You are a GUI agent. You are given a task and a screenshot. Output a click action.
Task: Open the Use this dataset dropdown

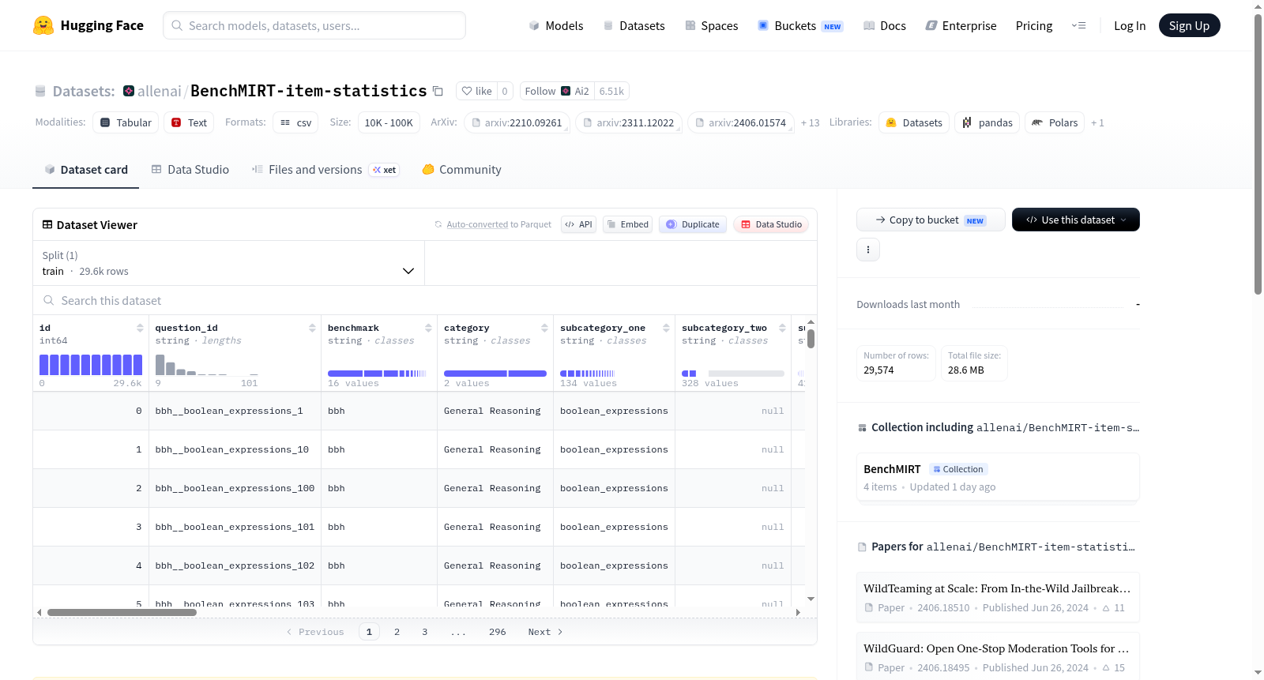[1076, 220]
